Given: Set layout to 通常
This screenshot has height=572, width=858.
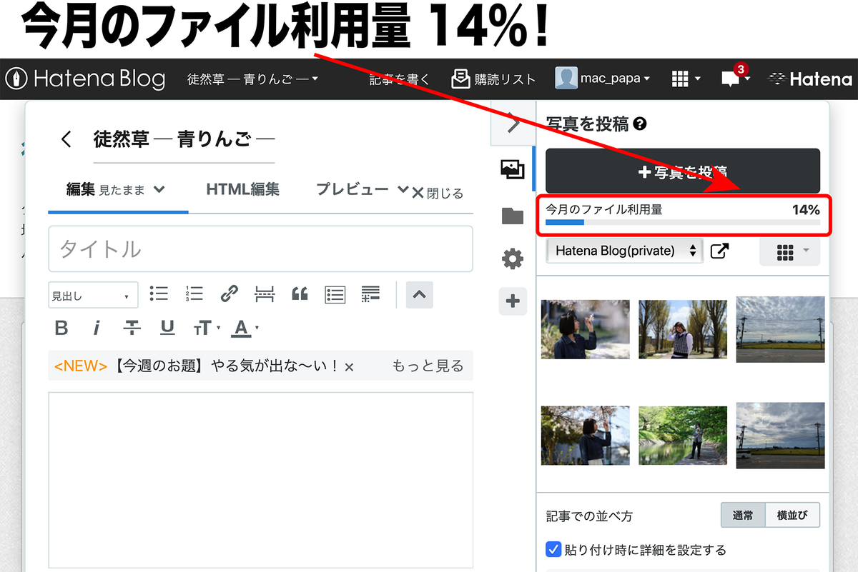Looking at the screenshot, I should point(744,515).
